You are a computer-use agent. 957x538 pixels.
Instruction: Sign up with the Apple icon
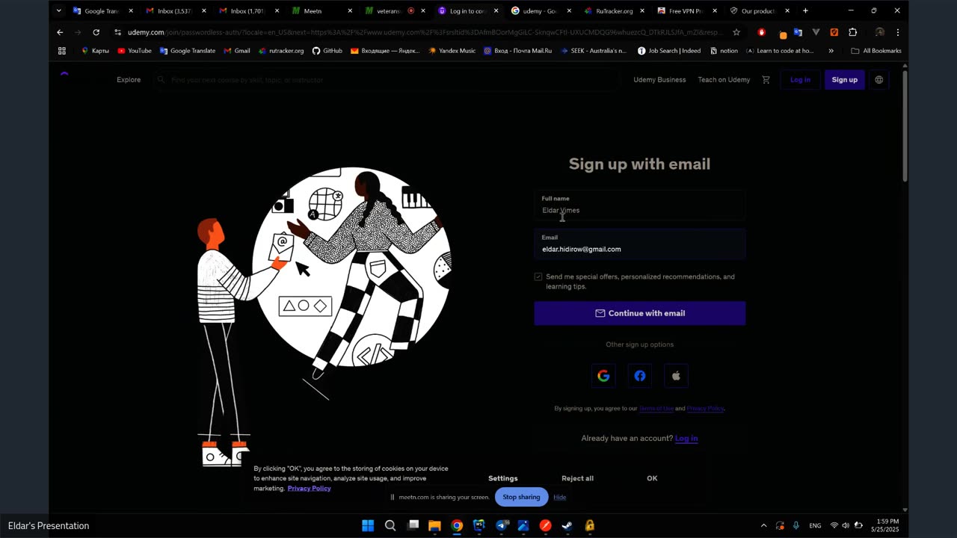click(676, 376)
